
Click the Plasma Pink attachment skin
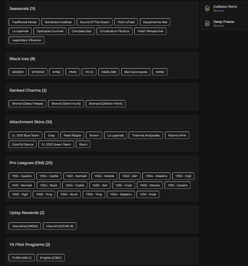177,135
